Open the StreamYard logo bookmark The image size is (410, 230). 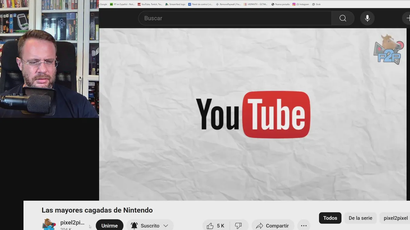point(175,4)
